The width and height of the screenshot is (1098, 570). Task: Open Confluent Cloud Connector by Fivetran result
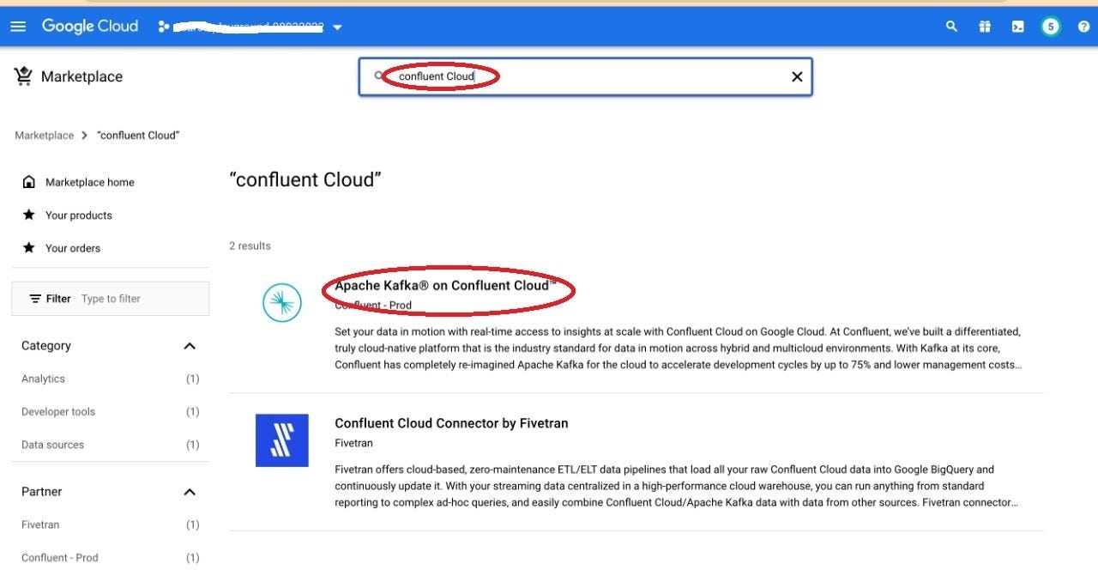(x=451, y=423)
